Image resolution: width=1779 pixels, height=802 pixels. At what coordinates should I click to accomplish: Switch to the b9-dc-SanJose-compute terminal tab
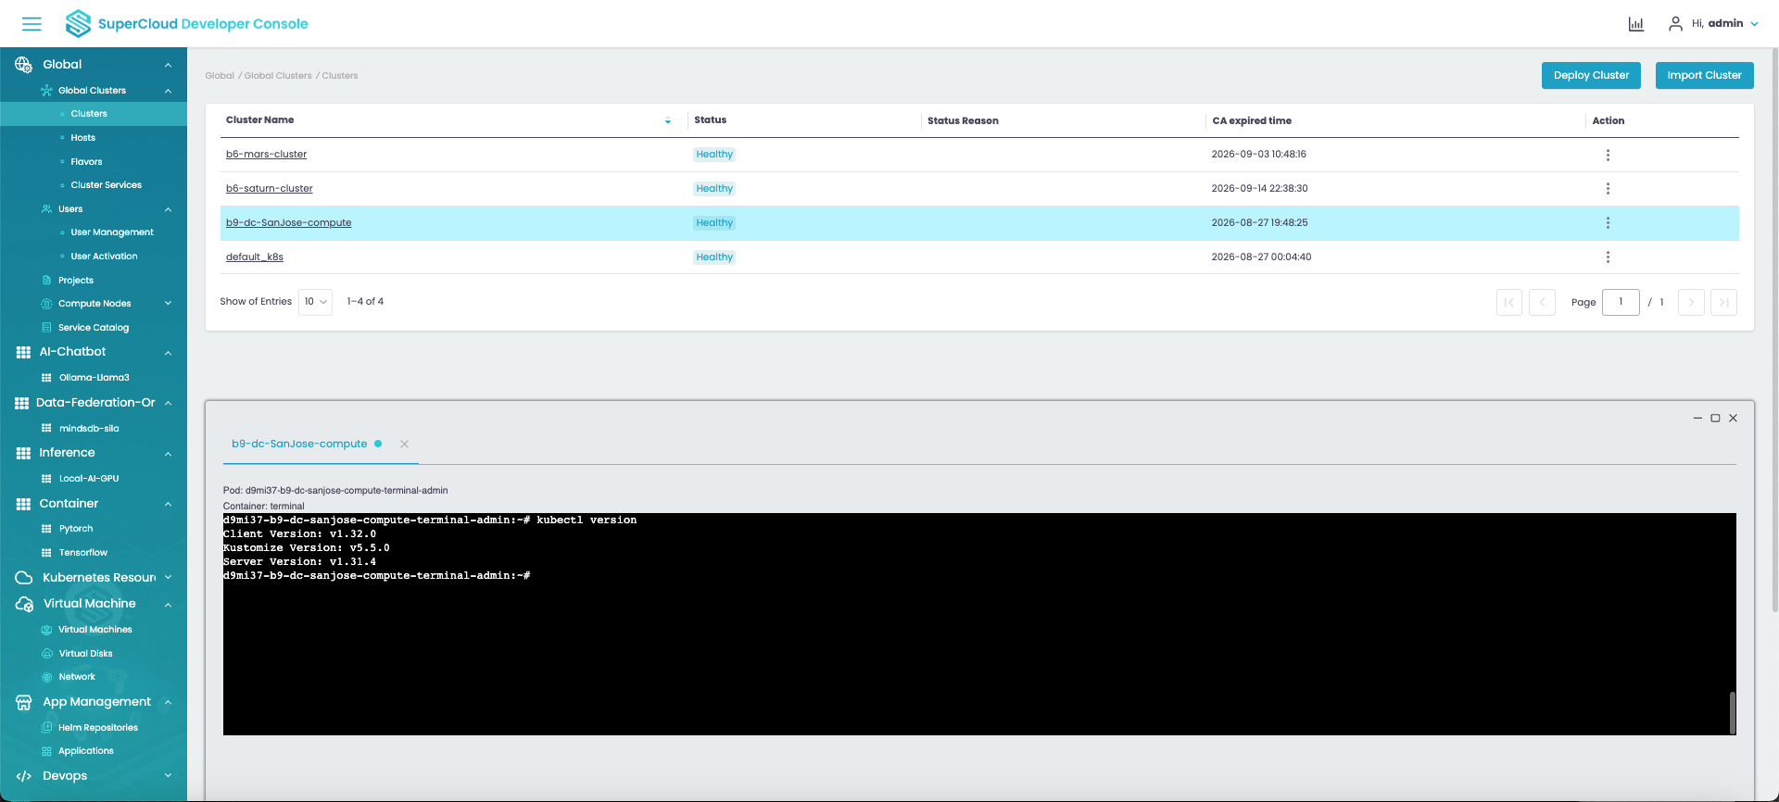pos(299,445)
